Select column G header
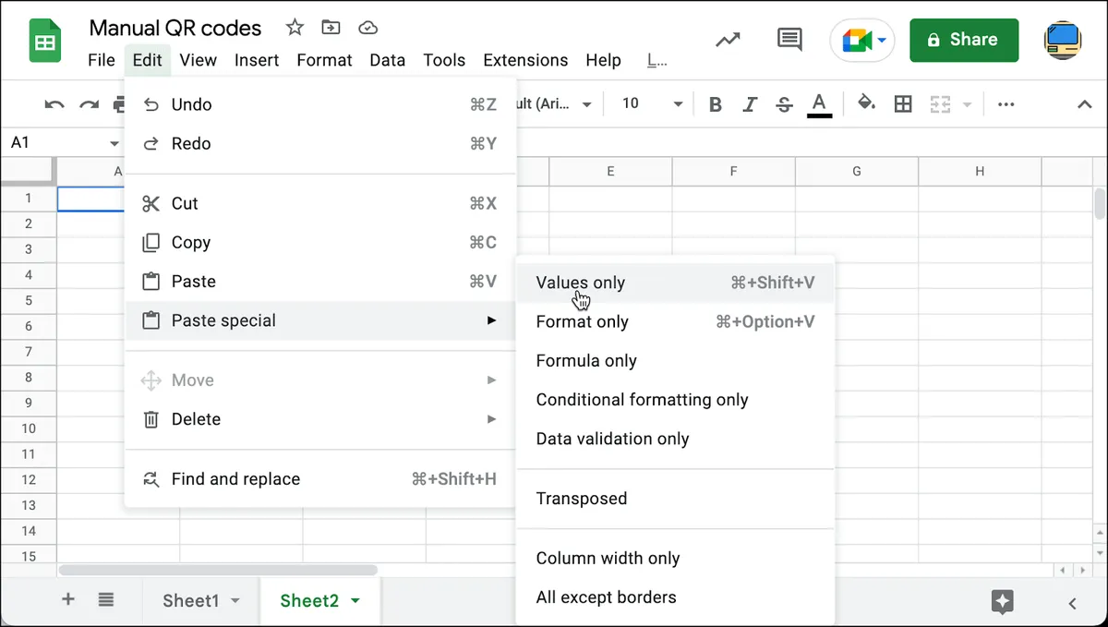The width and height of the screenshot is (1108, 627). coord(857,171)
